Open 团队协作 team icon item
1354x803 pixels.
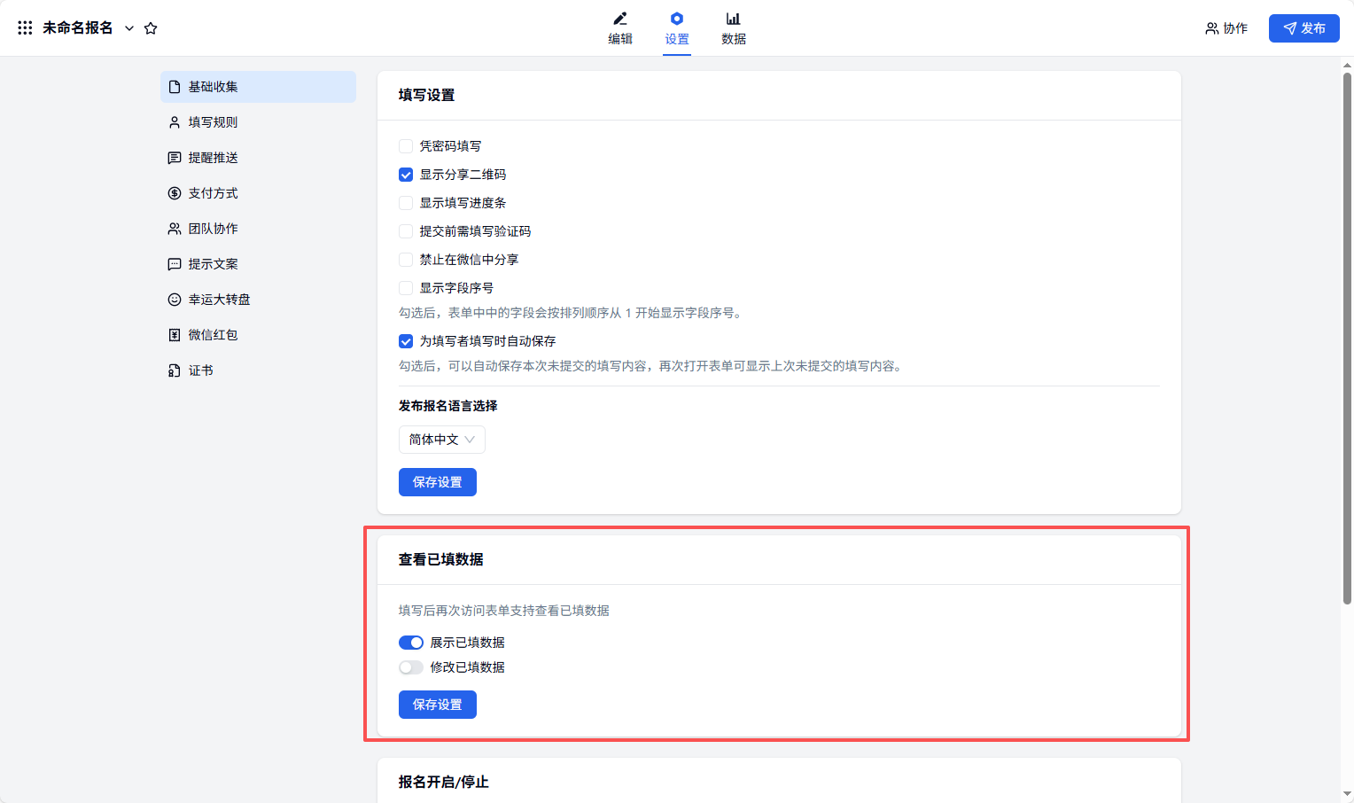tap(175, 229)
